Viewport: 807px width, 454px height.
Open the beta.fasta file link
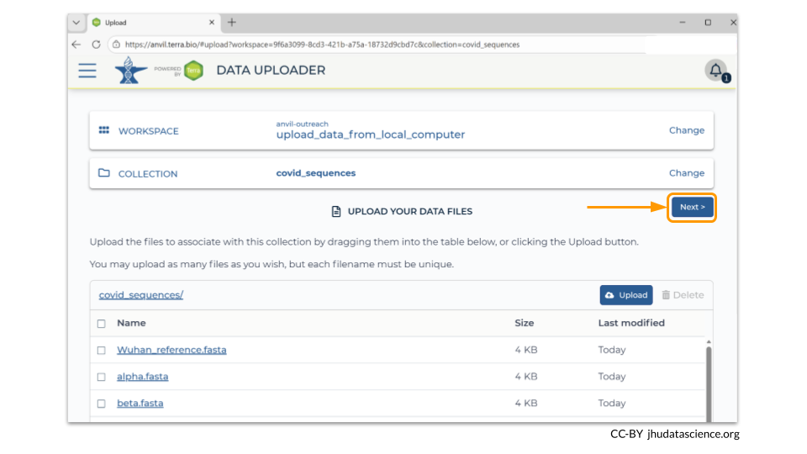tap(140, 404)
